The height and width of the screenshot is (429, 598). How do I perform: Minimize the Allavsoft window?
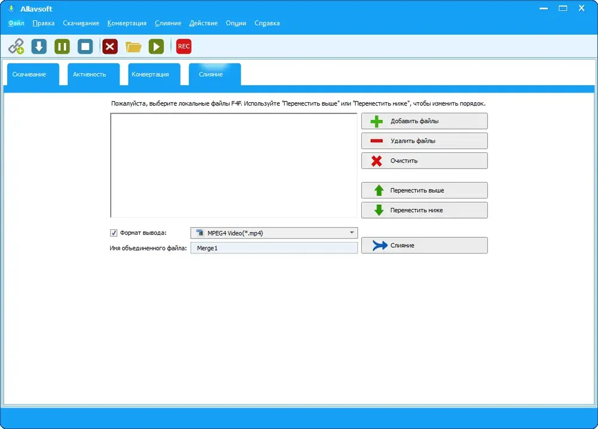544,8
